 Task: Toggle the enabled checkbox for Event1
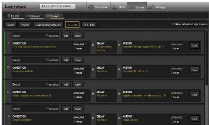(47, 36)
